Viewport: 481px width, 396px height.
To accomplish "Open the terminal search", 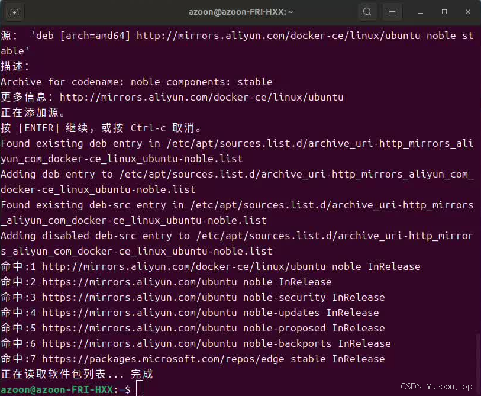I will point(367,12).
